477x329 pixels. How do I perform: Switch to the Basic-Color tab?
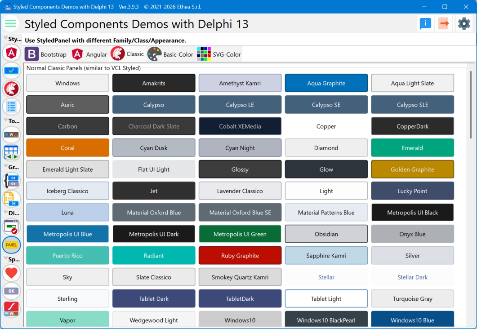pos(170,54)
